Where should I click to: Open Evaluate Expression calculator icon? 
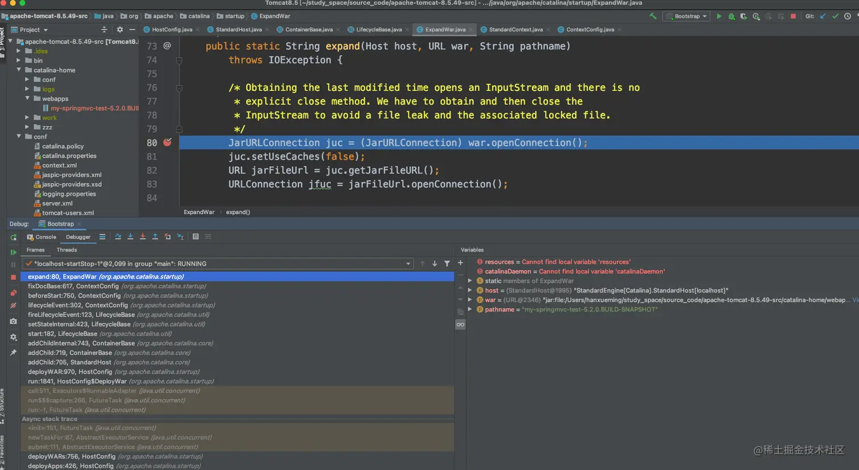(195, 237)
